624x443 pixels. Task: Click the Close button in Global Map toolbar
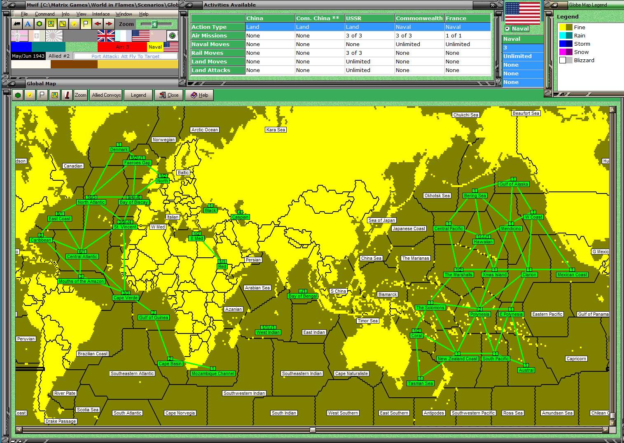coord(169,95)
